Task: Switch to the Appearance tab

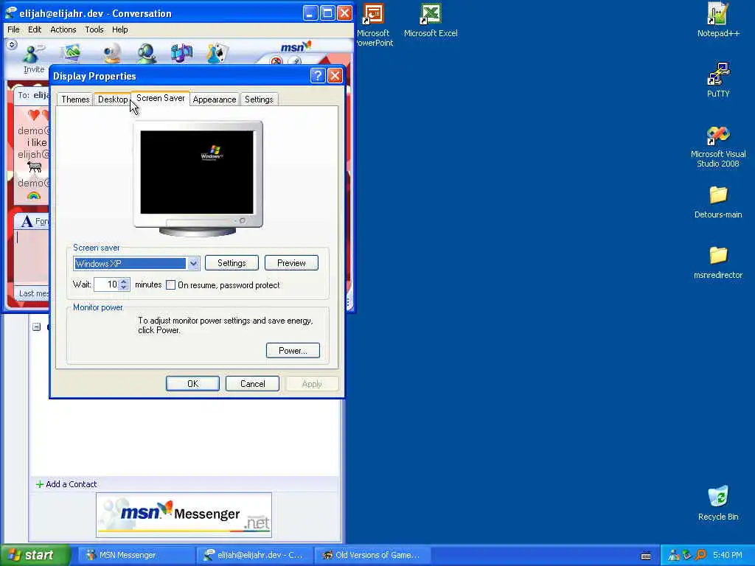Action: (215, 99)
